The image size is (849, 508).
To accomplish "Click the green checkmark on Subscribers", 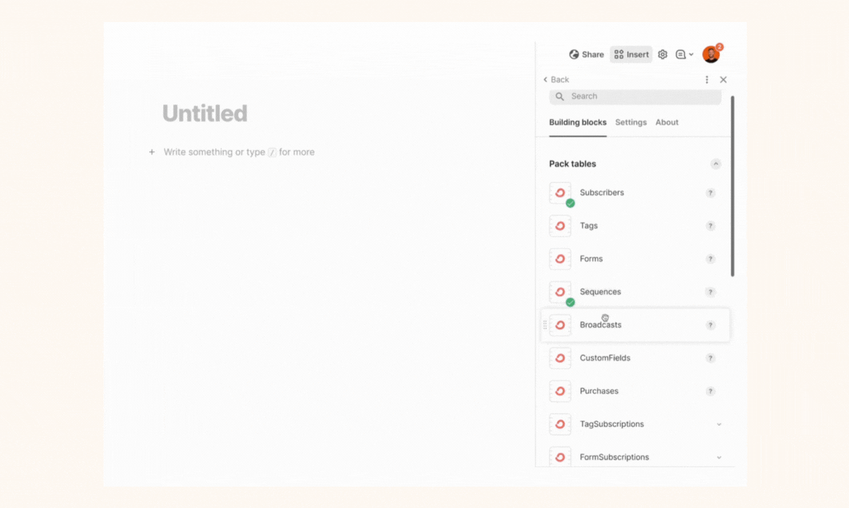I will pos(570,203).
